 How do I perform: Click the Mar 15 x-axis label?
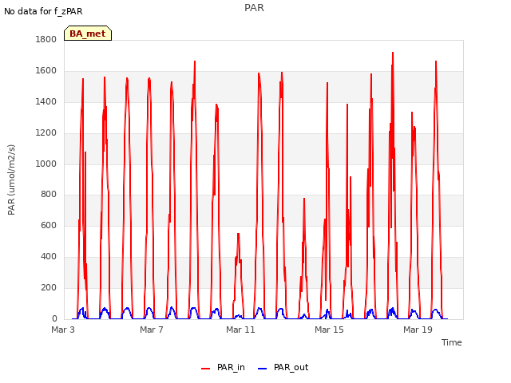329,330
